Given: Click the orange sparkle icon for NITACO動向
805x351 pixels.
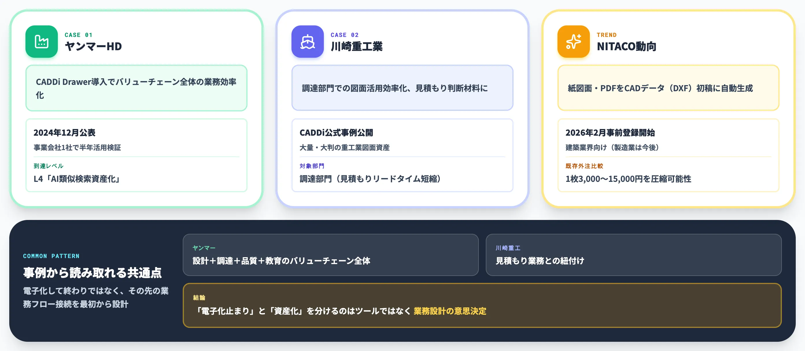Looking at the screenshot, I should (x=573, y=42).
